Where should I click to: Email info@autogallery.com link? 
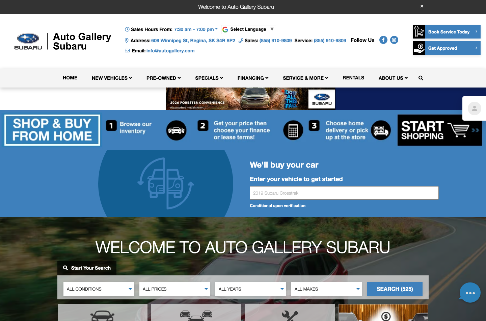pos(170,51)
